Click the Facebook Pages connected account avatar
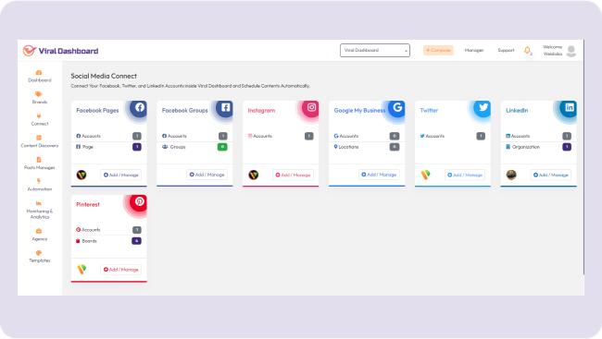 [82, 176]
